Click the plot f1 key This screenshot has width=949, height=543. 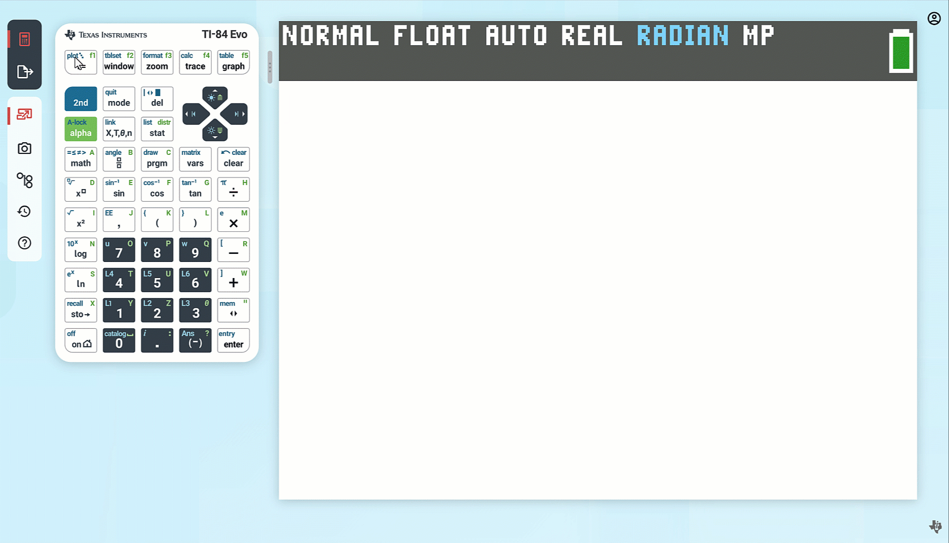pyautogui.click(x=81, y=62)
